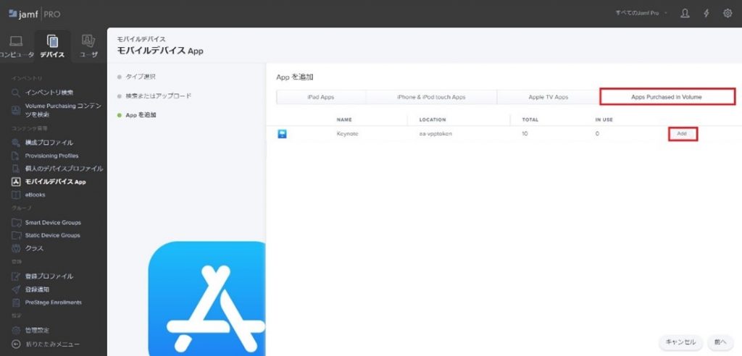
Task: Click the キャンセル button
Action: [680, 342]
